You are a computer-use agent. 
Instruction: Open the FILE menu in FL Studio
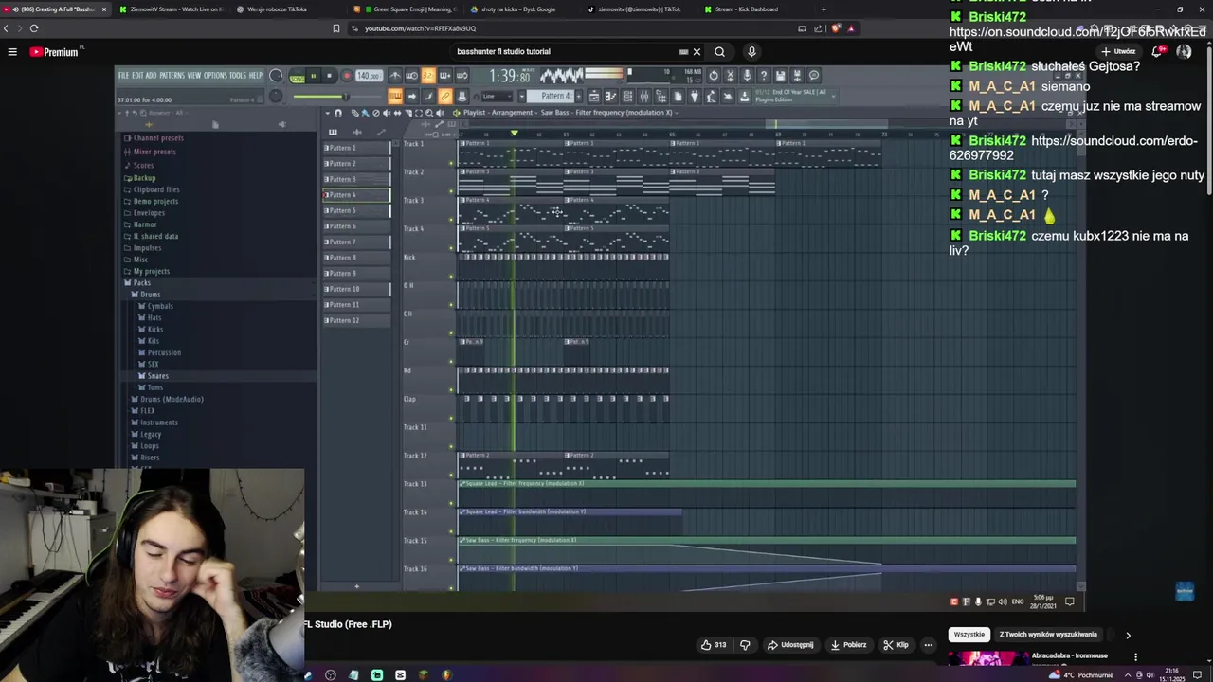click(x=123, y=75)
